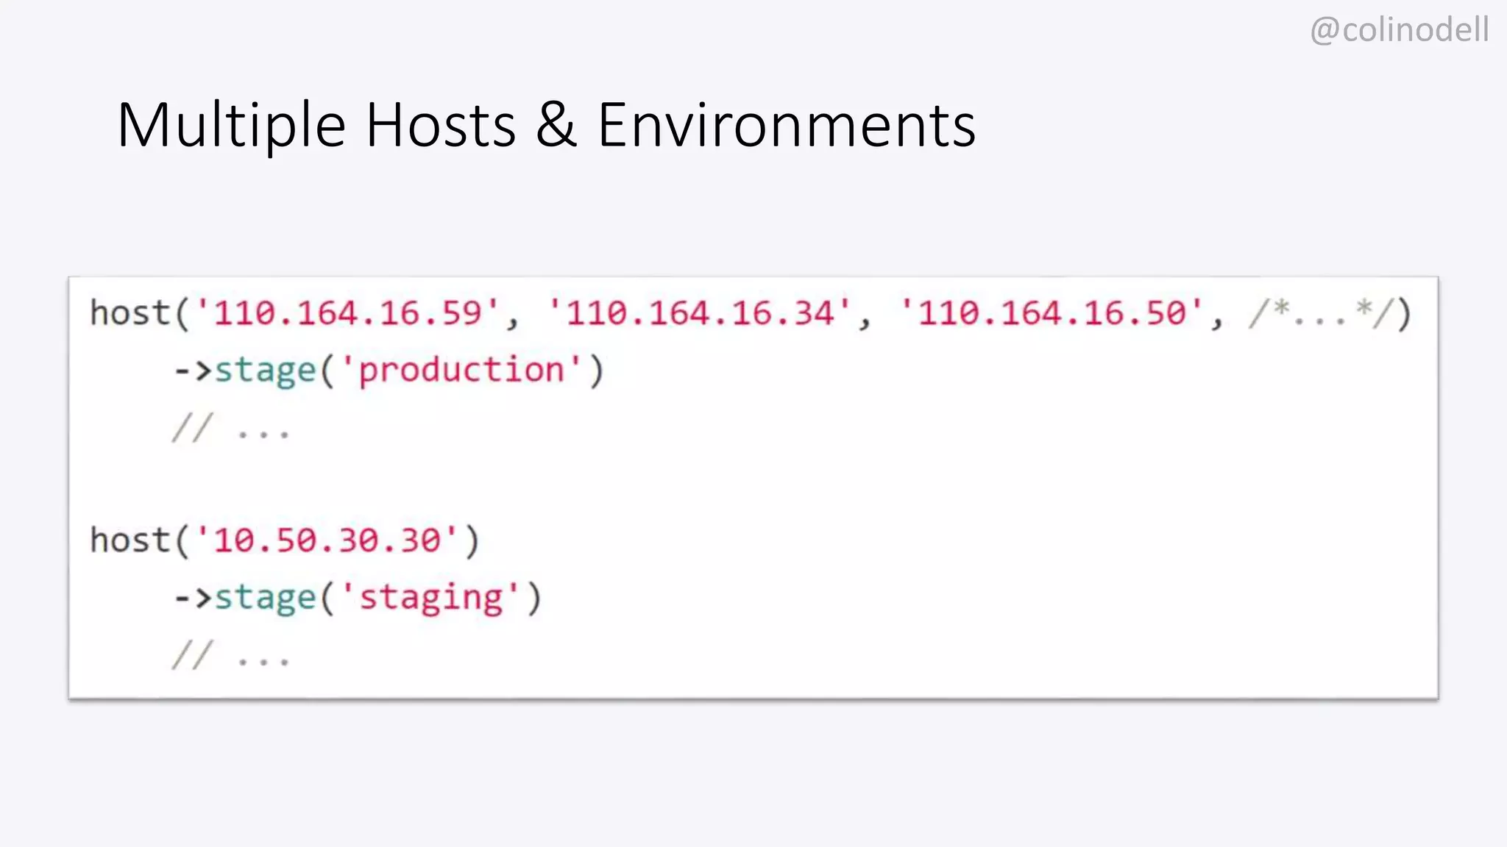Click the 'production' string in the code

click(x=461, y=370)
